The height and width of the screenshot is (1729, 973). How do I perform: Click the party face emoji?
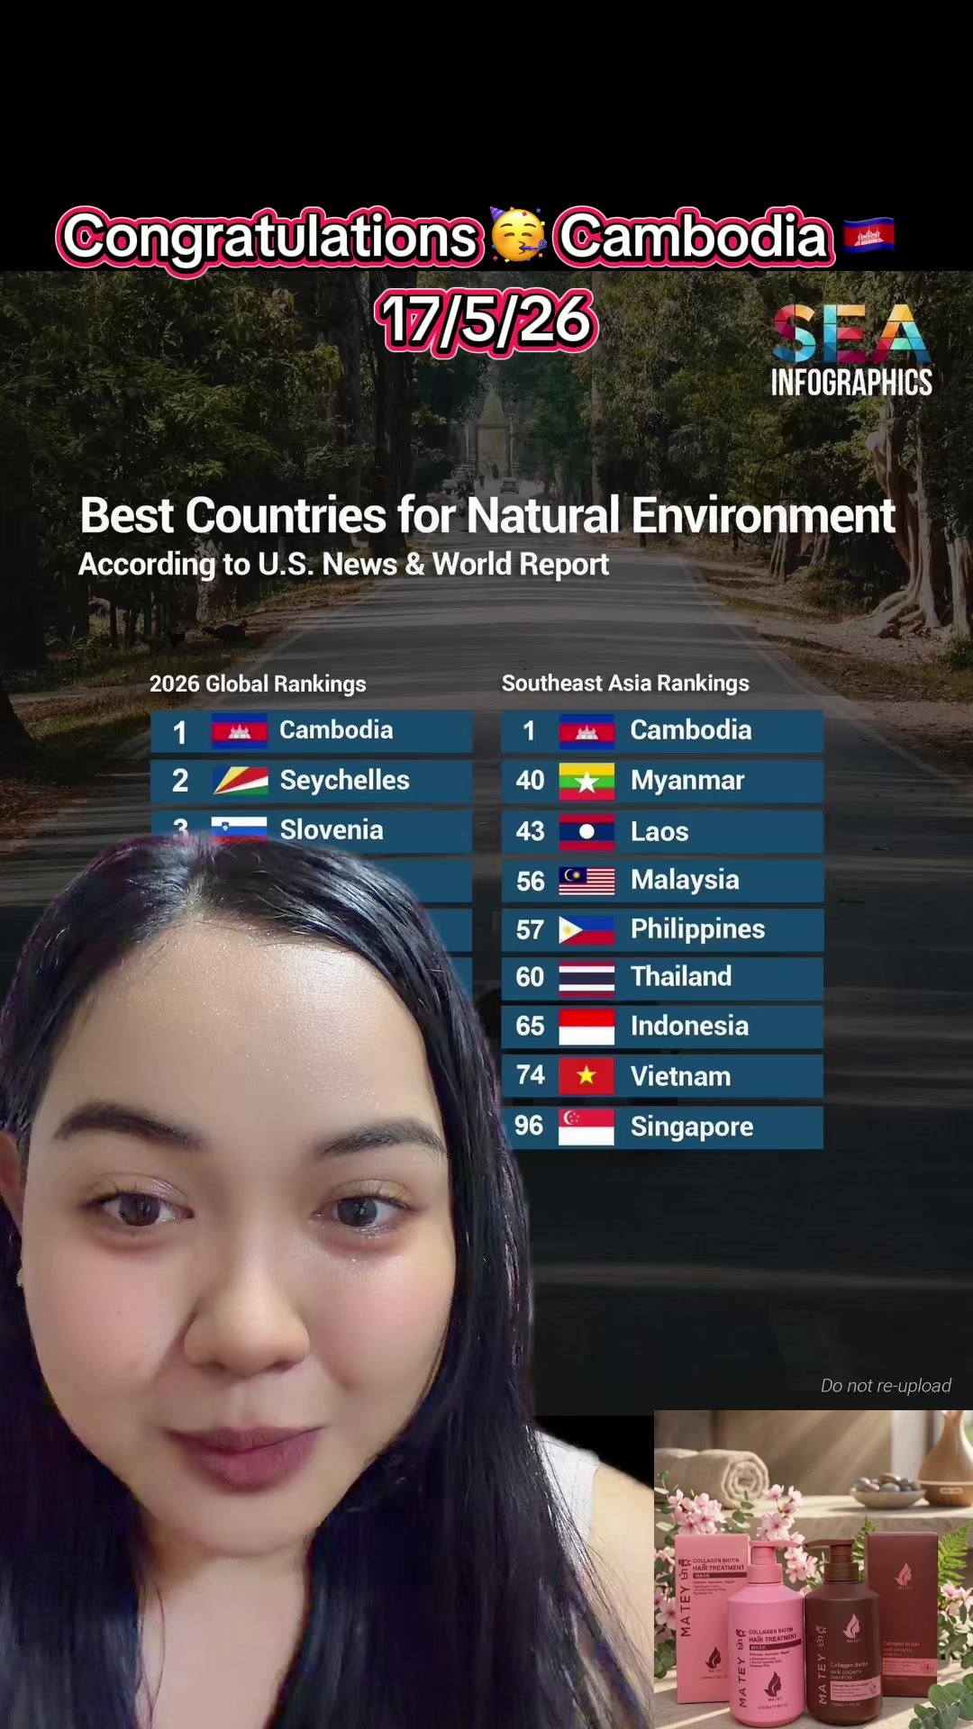click(x=517, y=234)
